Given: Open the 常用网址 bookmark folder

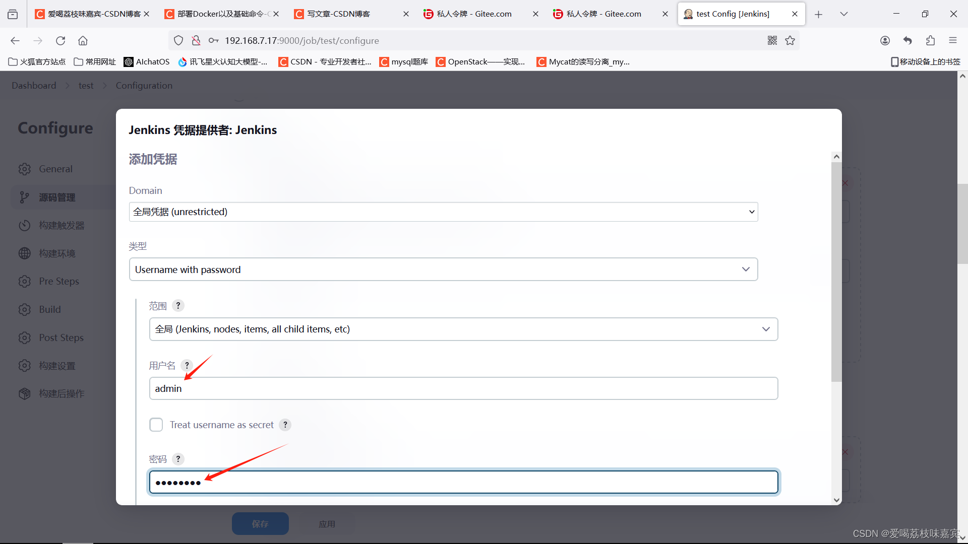Looking at the screenshot, I should [95, 62].
